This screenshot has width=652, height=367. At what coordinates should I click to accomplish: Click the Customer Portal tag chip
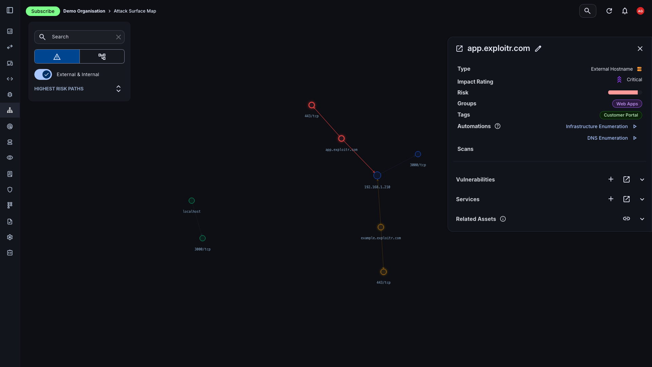click(621, 115)
